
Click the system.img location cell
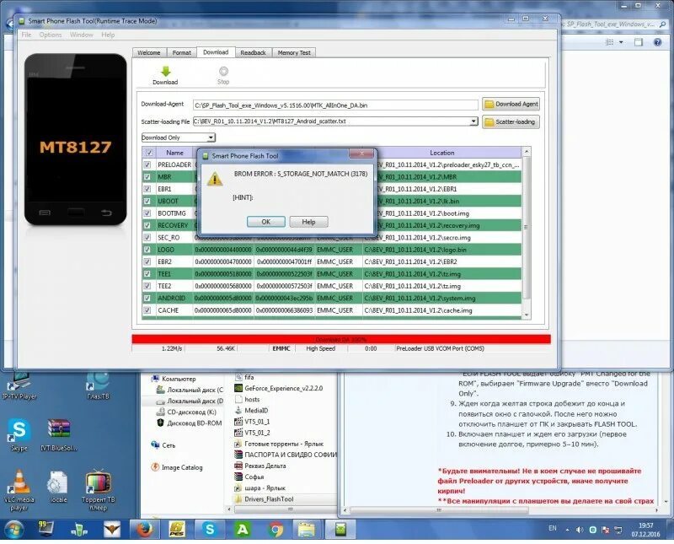[x=441, y=298]
